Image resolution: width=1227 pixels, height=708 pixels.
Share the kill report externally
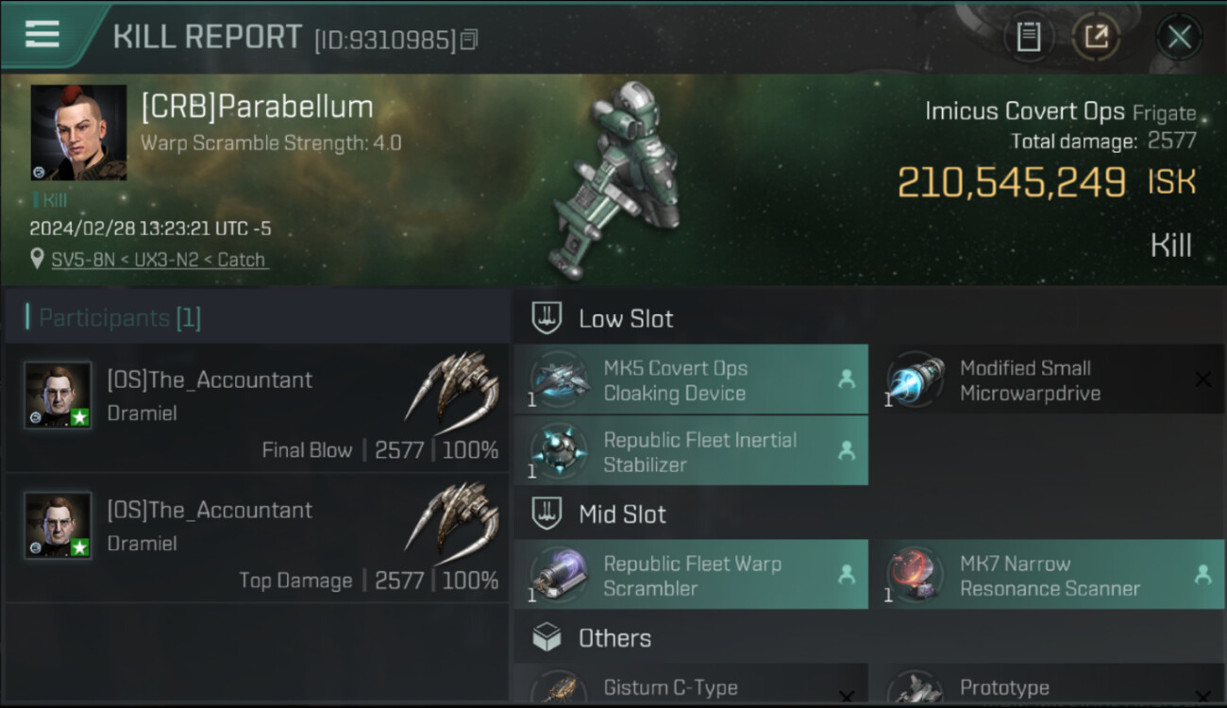pyautogui.click(x=1096, y=37)
